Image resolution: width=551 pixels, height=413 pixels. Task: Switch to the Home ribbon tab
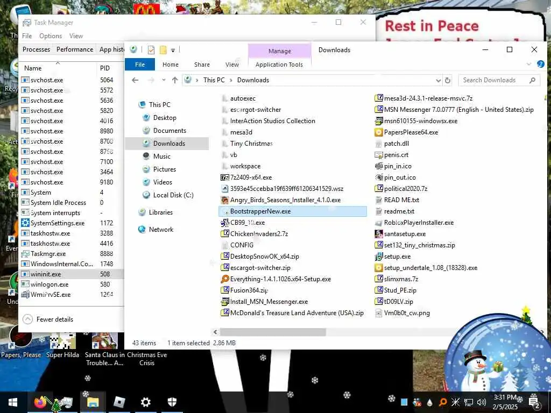click(171, 65)
